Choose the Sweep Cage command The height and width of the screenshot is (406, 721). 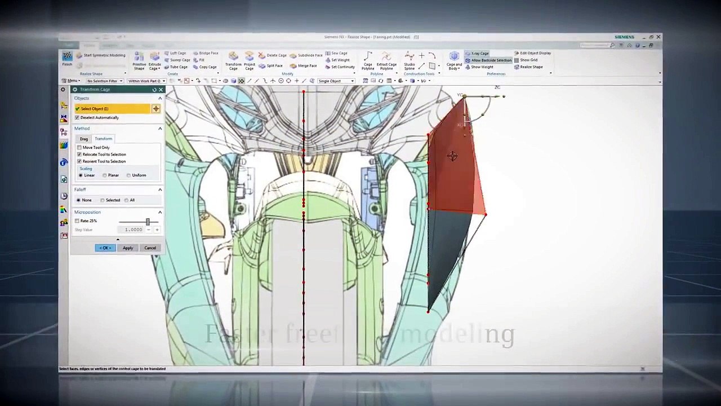(176, 60)
